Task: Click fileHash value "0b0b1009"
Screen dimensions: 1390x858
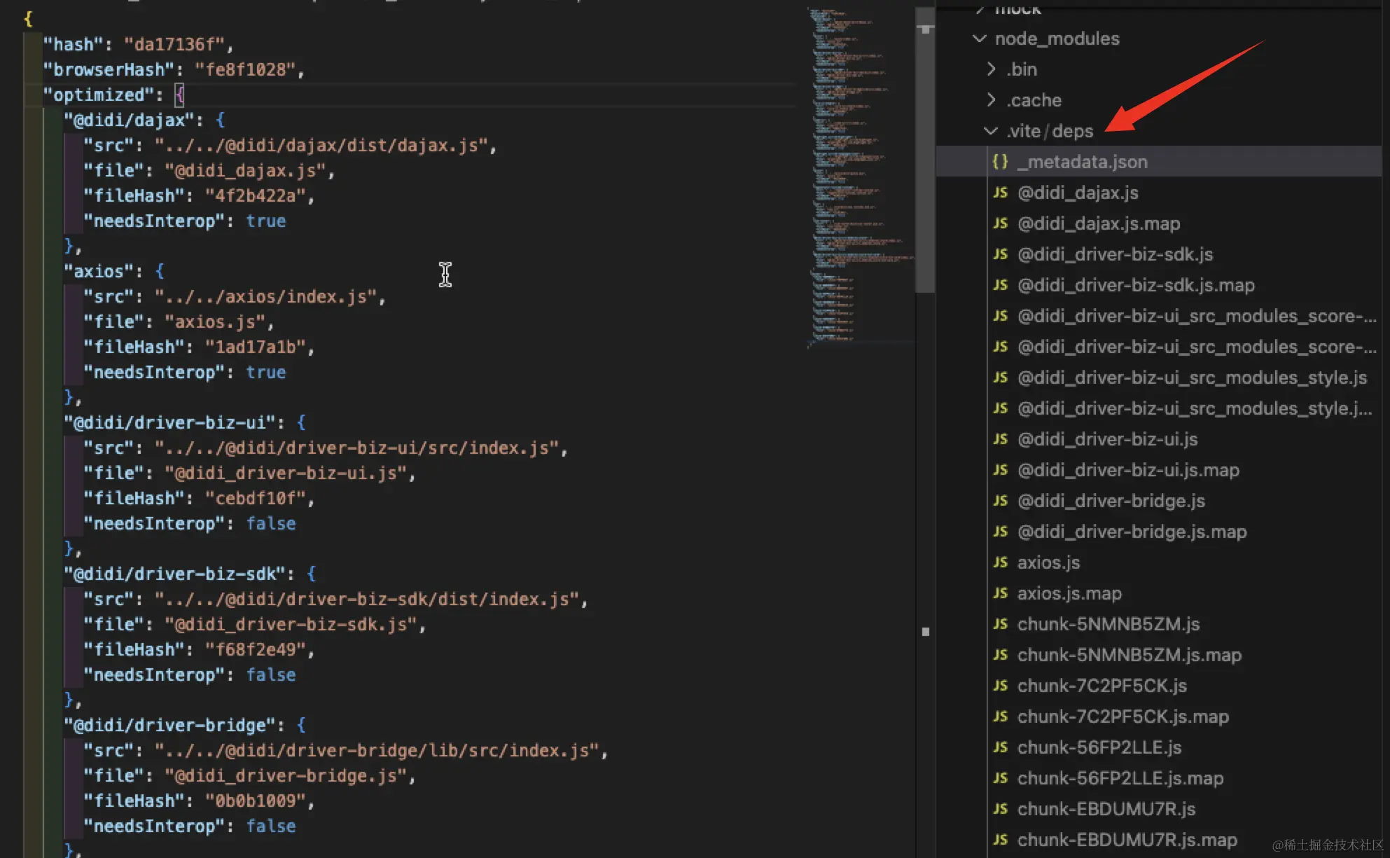Action: coord(255,801)
